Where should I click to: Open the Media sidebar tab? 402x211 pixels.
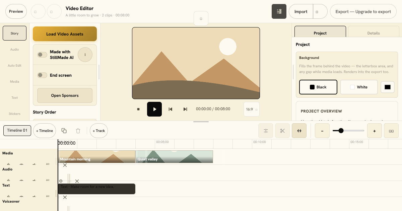point(14,81)
